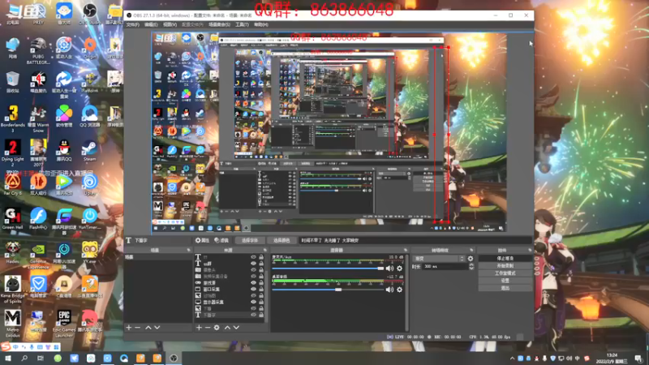
Task: Increase the transition duration using stepper
Action: tap(471, 265)
